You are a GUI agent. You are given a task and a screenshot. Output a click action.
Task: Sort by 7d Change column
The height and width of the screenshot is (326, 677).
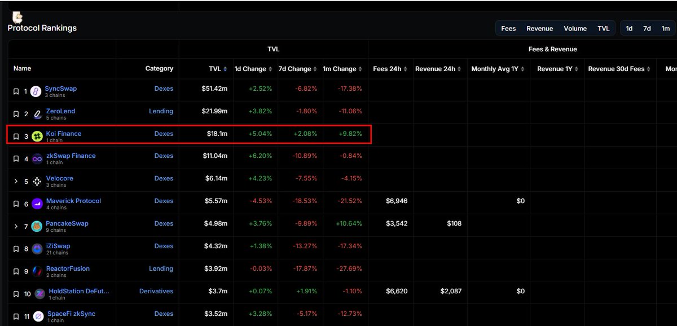tap(297, 69)
